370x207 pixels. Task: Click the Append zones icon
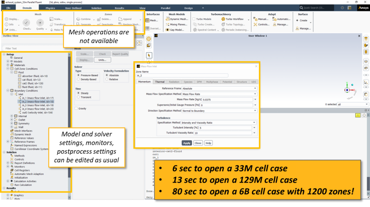(120, 19)
